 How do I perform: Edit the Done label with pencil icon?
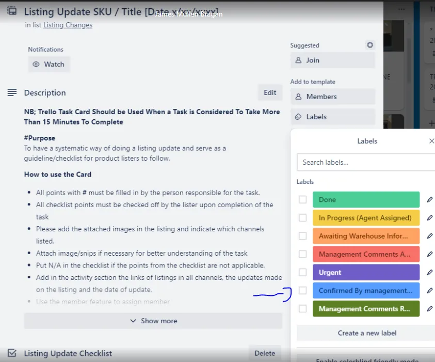coord(430,200)
